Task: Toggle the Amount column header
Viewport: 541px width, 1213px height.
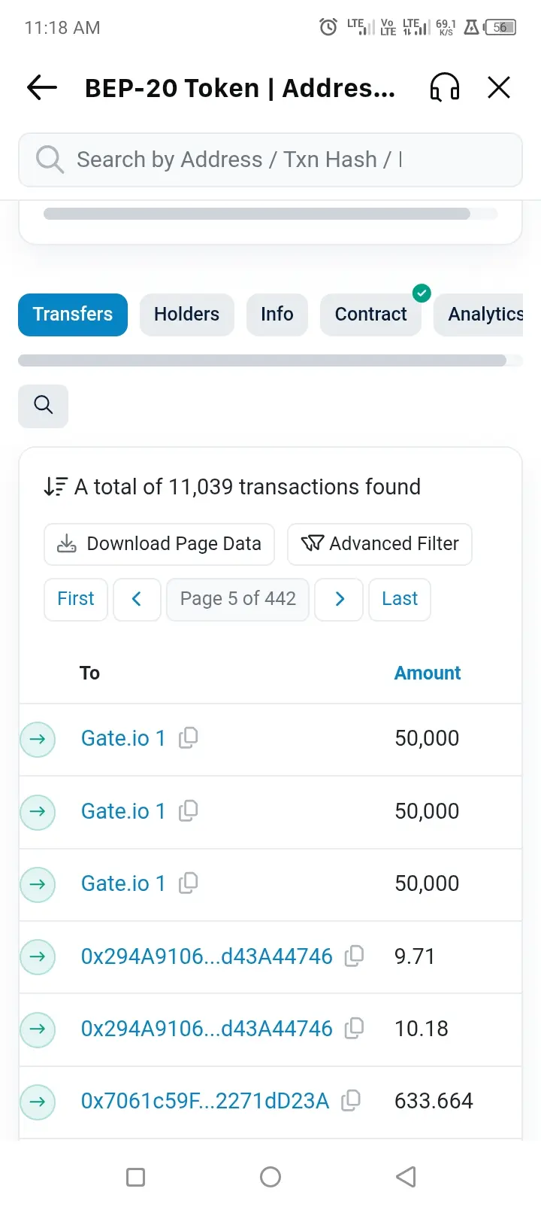Action: [x=427, y=673]
